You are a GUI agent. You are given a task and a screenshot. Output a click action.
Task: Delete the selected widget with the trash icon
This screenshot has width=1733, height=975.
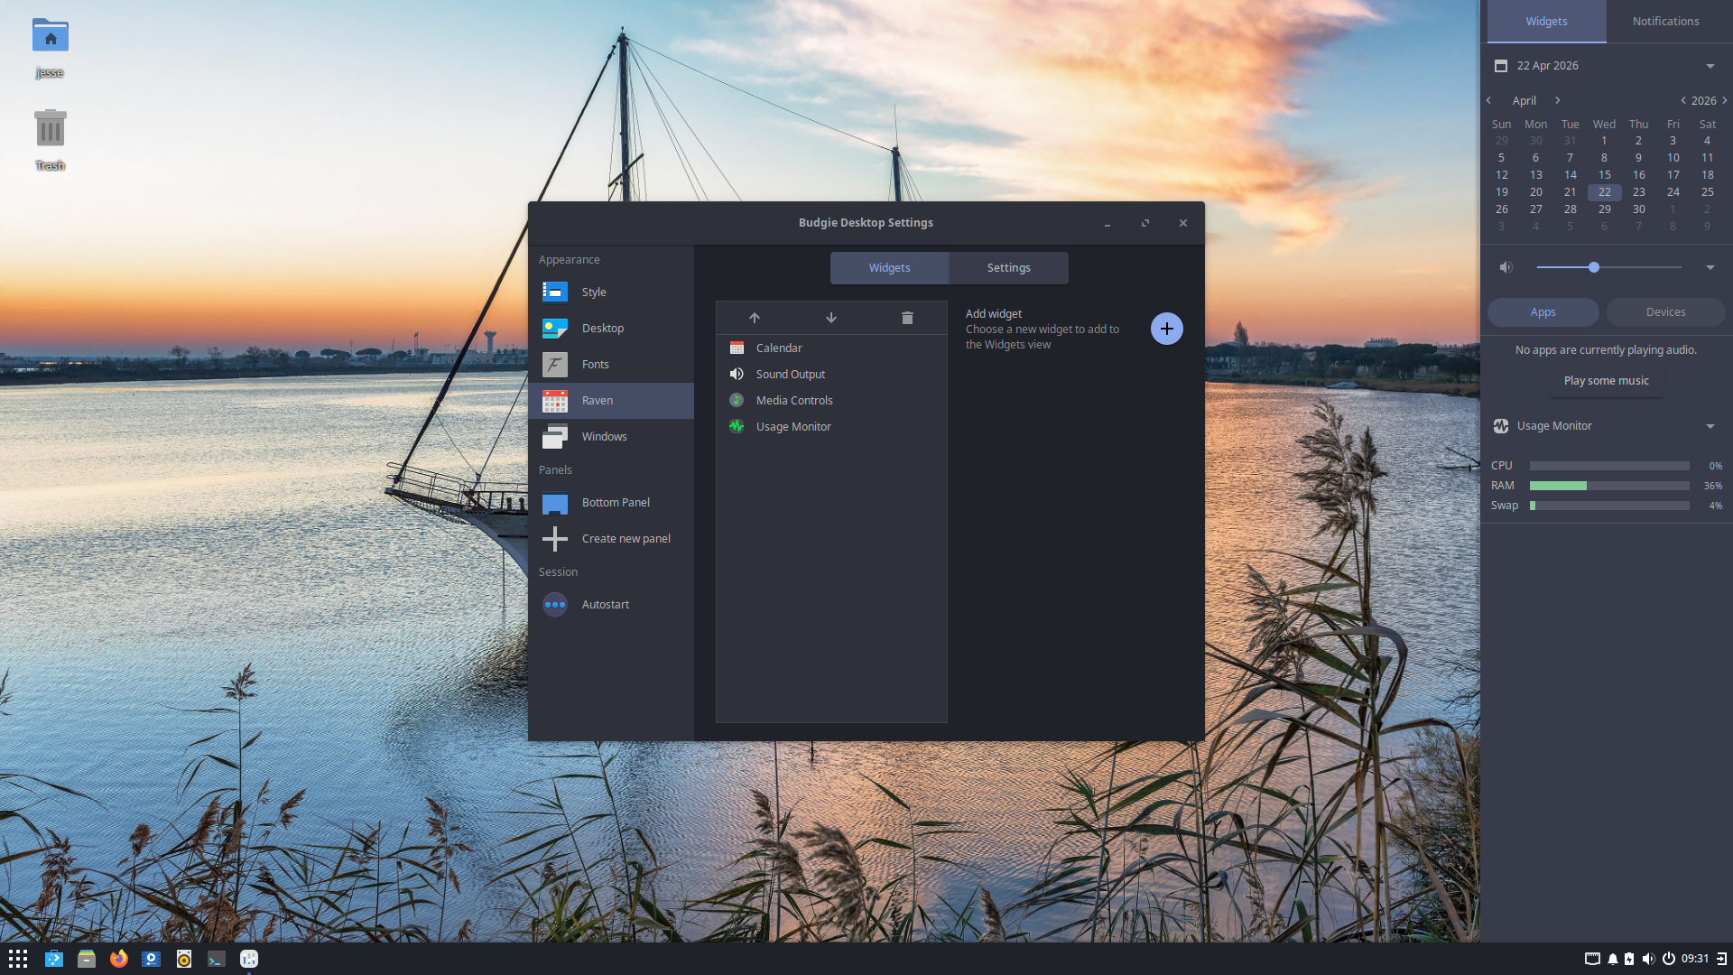[x=907, y=318]
